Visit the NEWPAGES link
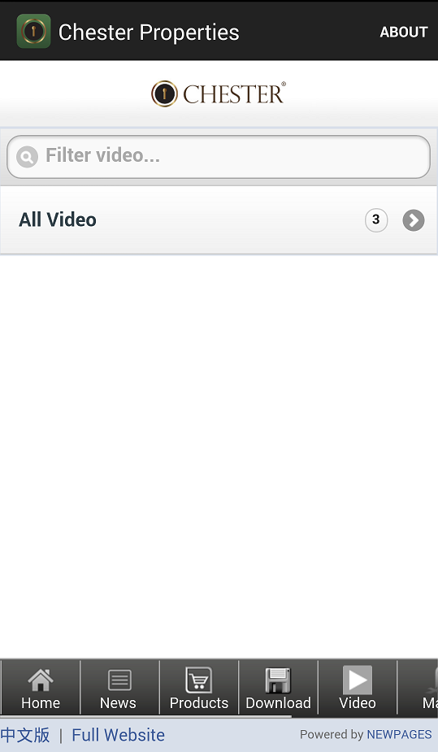438x752 pixels. [399, 734]
